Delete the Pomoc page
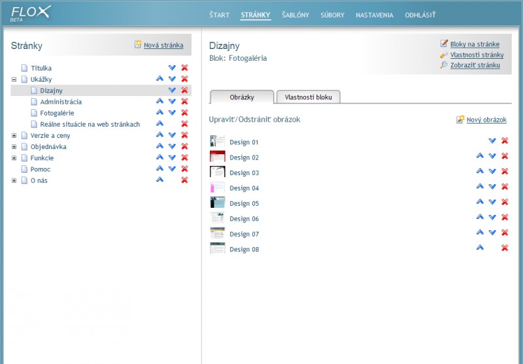 click(x=184, y=169)
